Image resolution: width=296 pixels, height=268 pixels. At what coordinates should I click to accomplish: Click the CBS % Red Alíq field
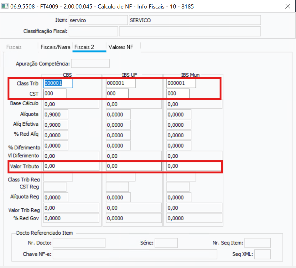[56, 135]
